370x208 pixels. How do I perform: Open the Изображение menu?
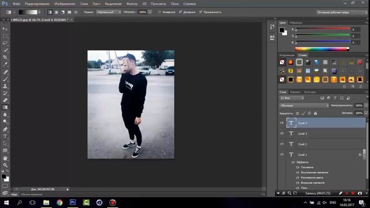point(65,4)
